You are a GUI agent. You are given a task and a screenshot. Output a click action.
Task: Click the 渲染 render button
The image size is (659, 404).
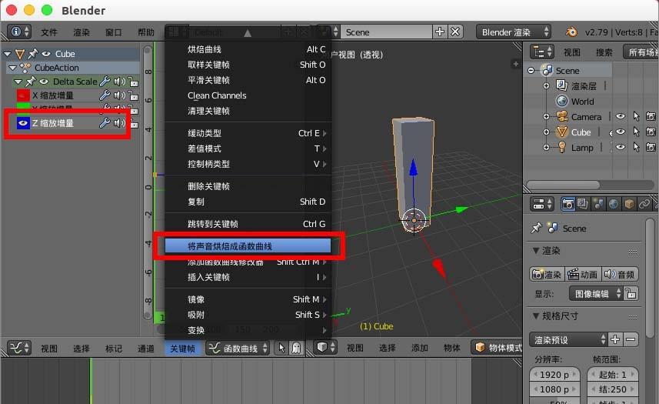tap(547, 274)
